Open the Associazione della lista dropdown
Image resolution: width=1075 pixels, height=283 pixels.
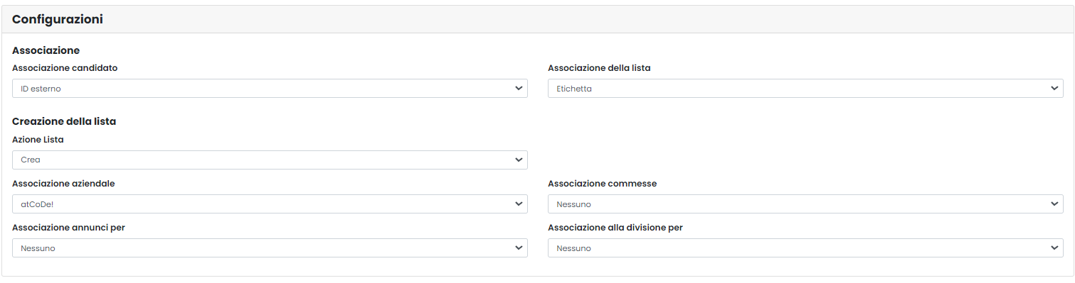(805, 89)
